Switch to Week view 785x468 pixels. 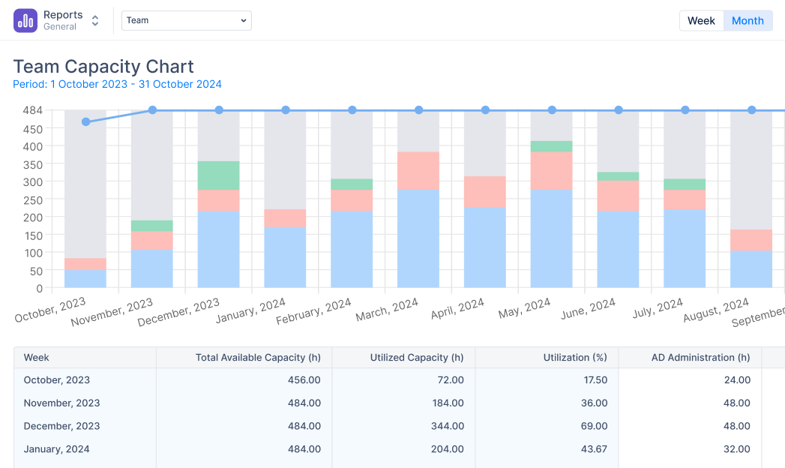coord(700,20)
